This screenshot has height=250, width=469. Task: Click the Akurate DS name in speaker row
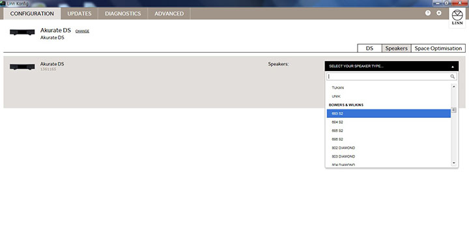coord(52,64)
